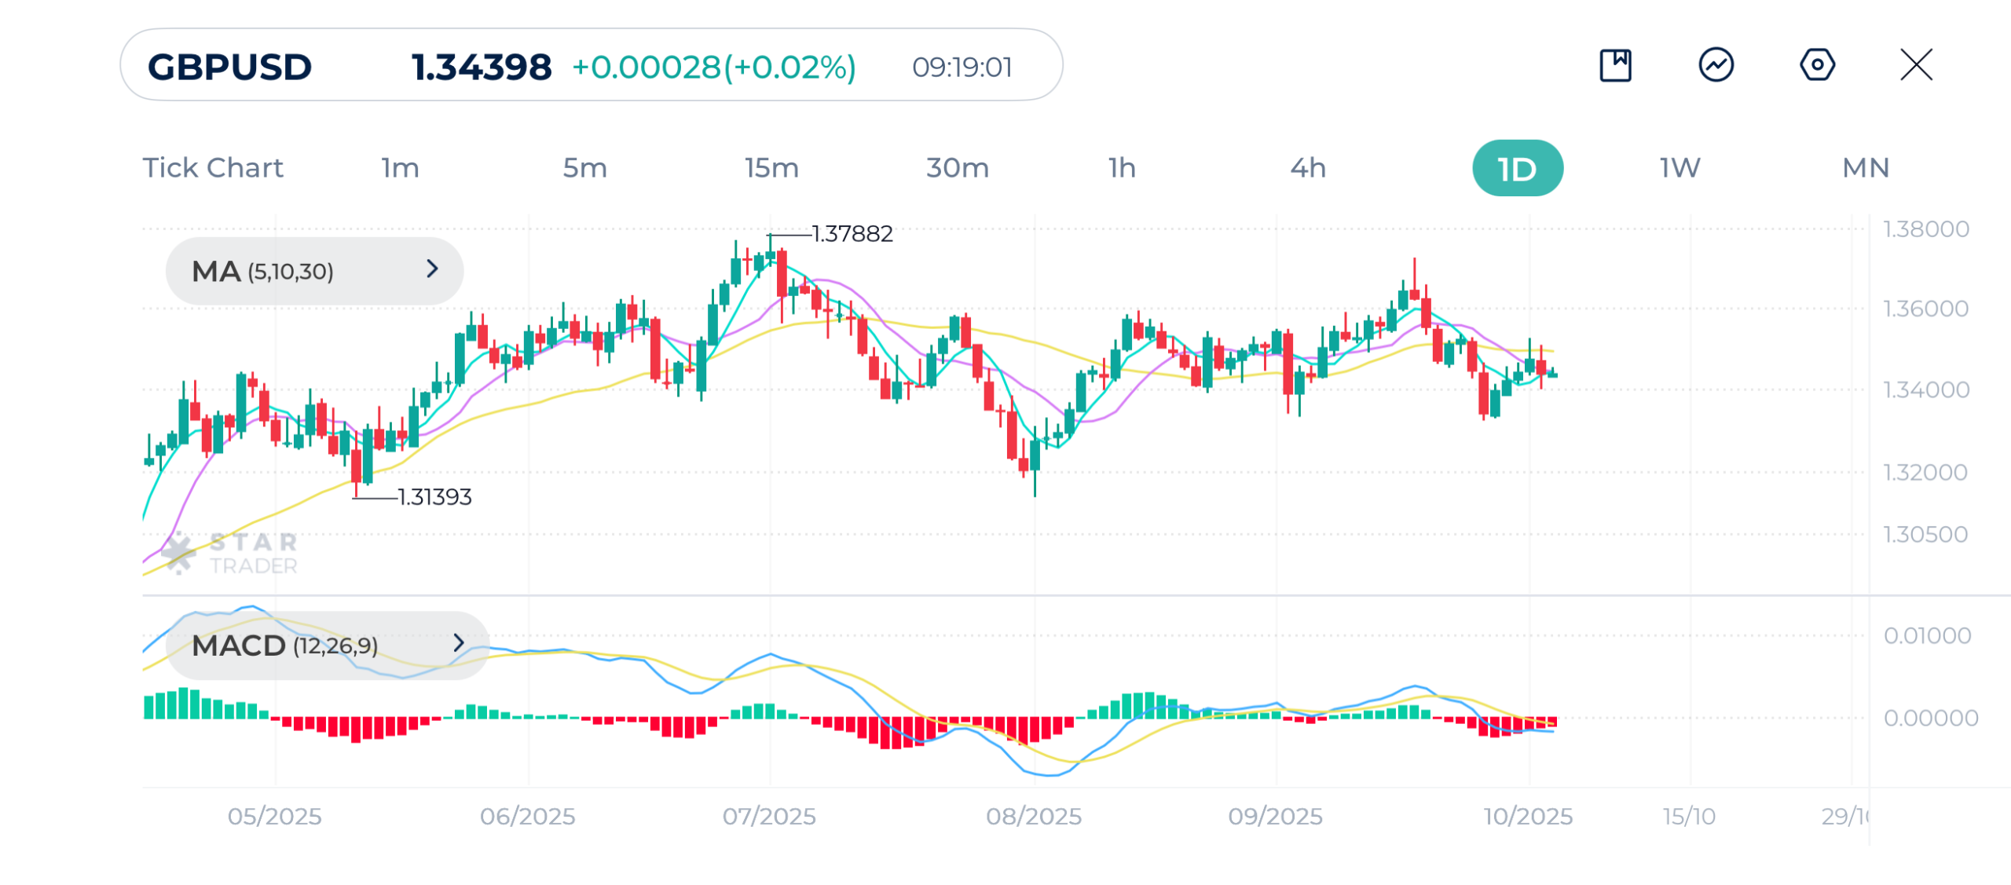Close the GBPUSD chart panel
The image size is (2011, 885).
click(x=1916, y=65)
